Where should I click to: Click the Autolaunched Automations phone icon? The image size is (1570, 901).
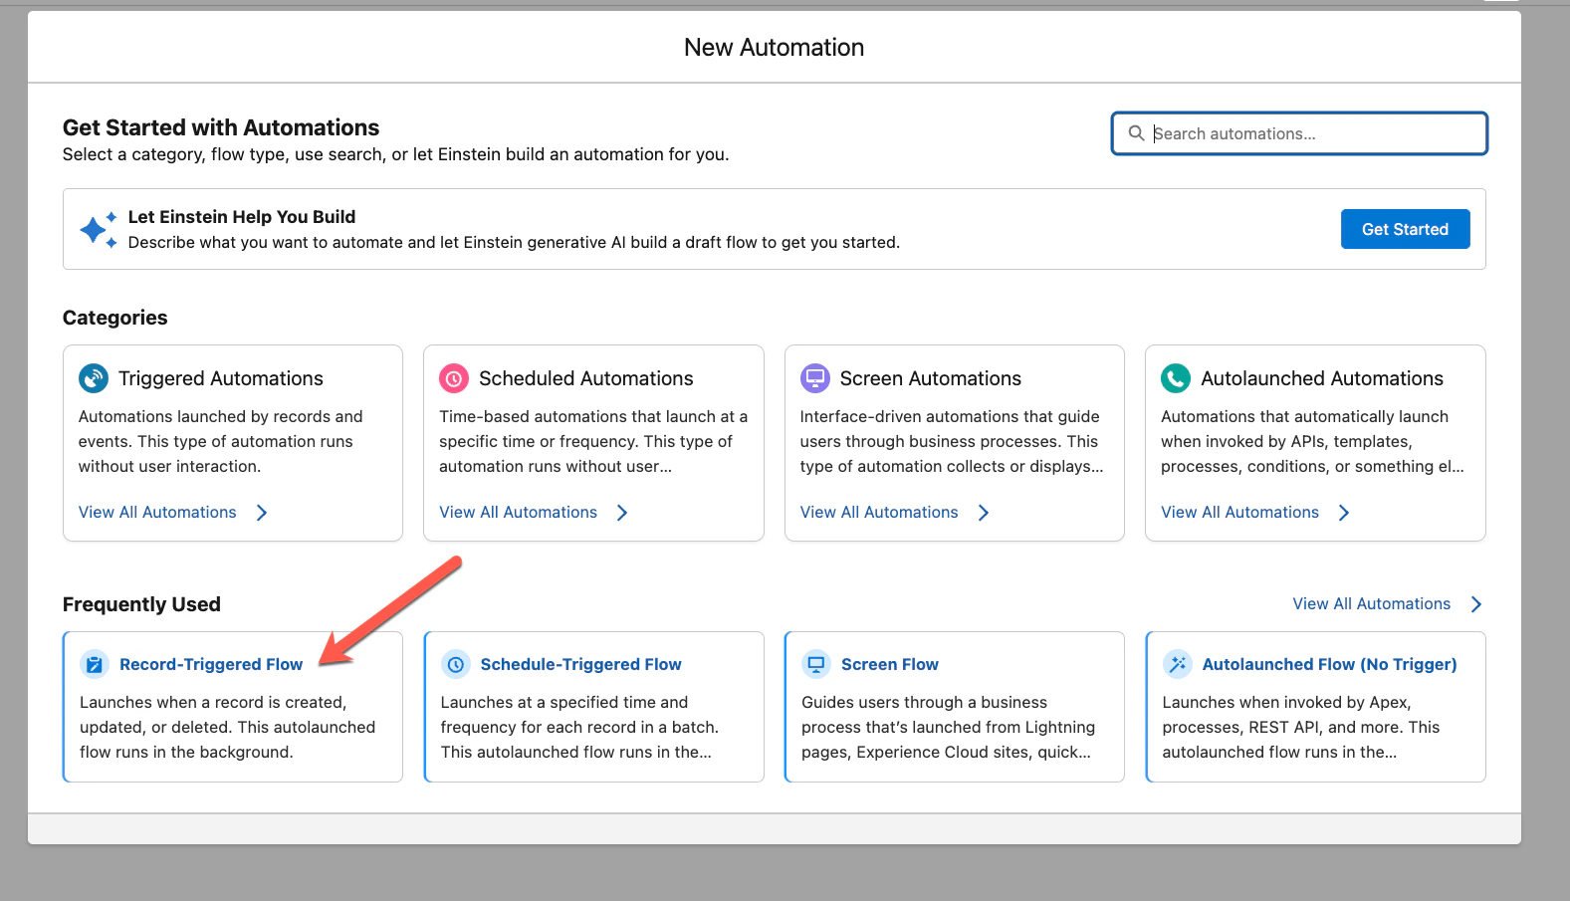[x=1176, y=378]
